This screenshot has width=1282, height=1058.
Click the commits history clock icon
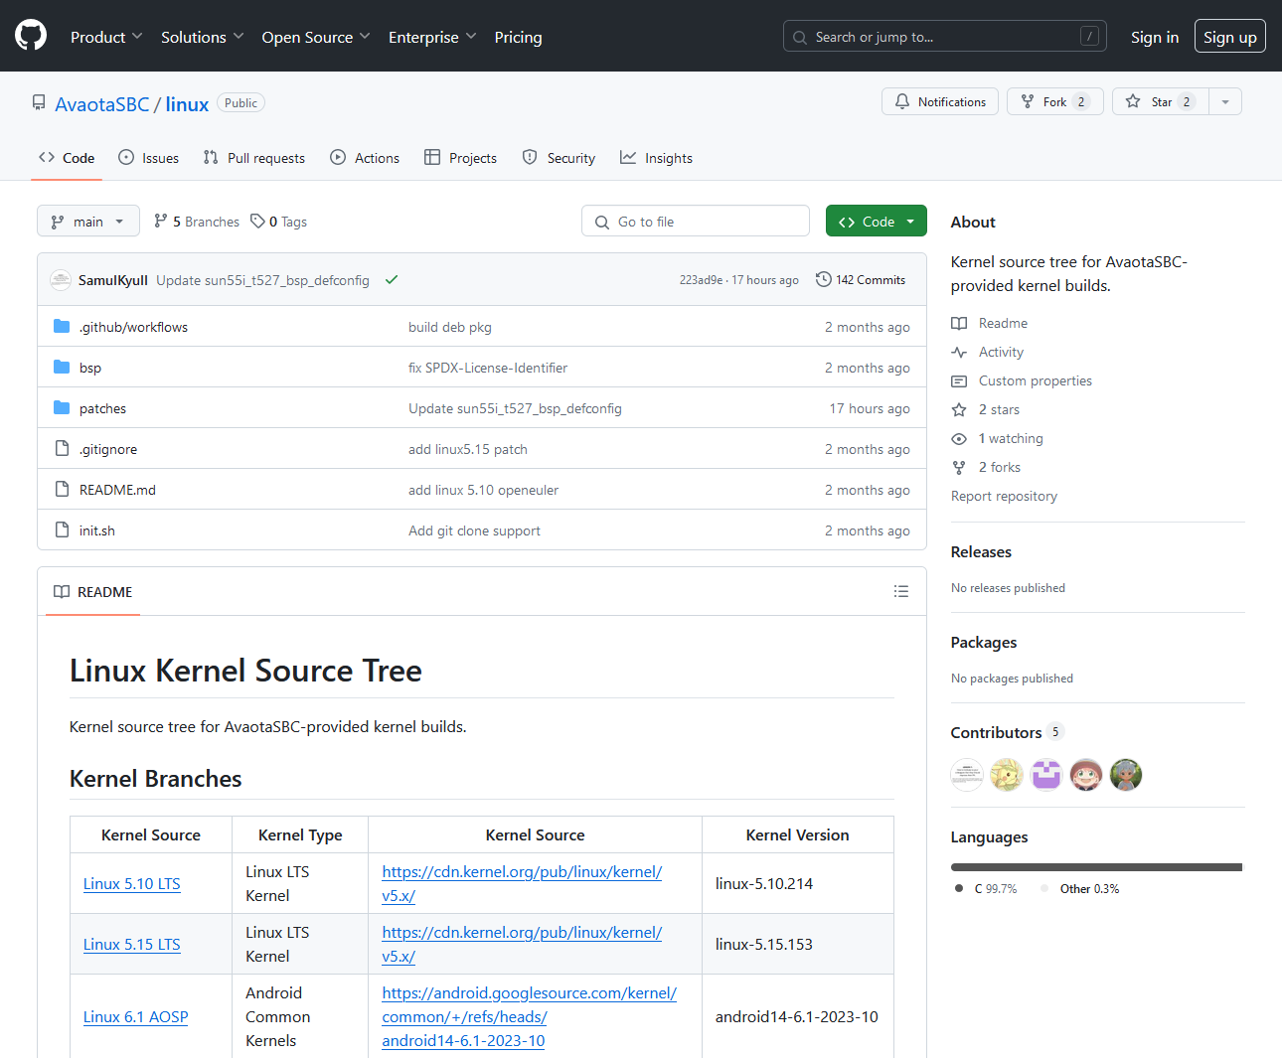824,279
